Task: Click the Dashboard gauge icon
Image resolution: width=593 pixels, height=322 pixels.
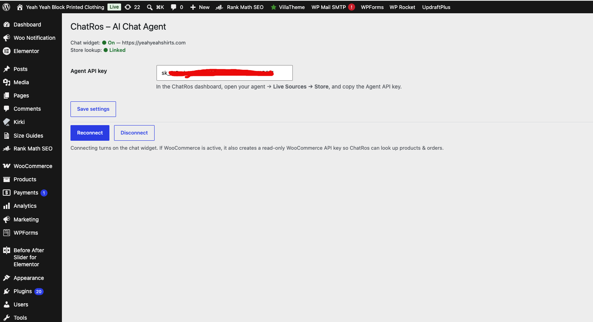Action: tap(7, 25)
